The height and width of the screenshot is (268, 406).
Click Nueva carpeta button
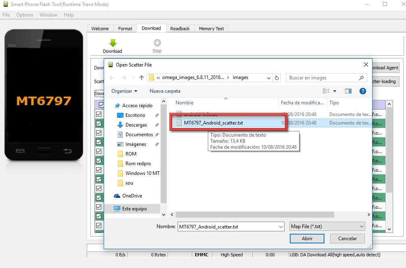[x=165, y=91]
